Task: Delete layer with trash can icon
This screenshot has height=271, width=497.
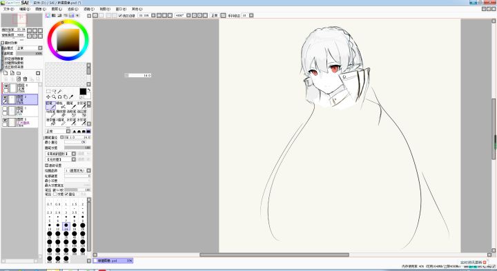Action: [25, 79]
